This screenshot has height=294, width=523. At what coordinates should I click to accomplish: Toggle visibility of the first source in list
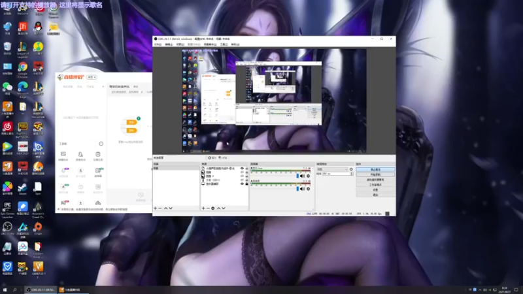242,169
